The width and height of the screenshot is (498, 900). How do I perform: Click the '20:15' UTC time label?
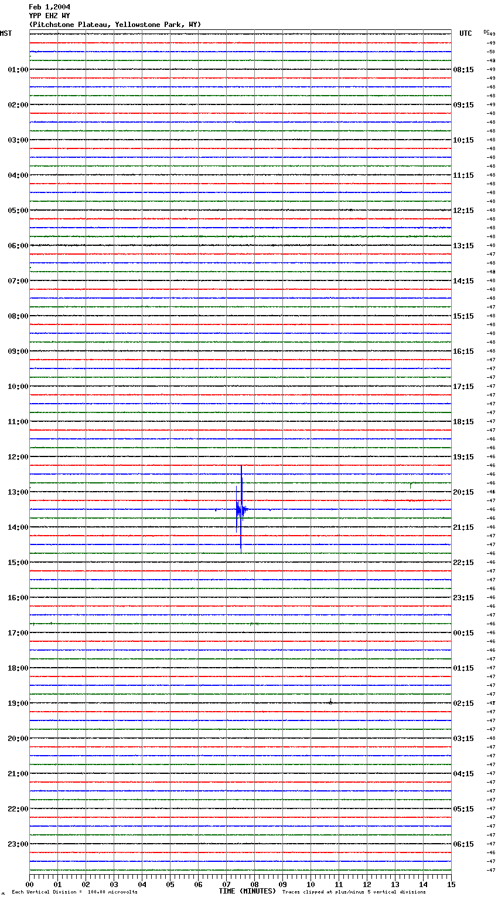click(463, 492)
